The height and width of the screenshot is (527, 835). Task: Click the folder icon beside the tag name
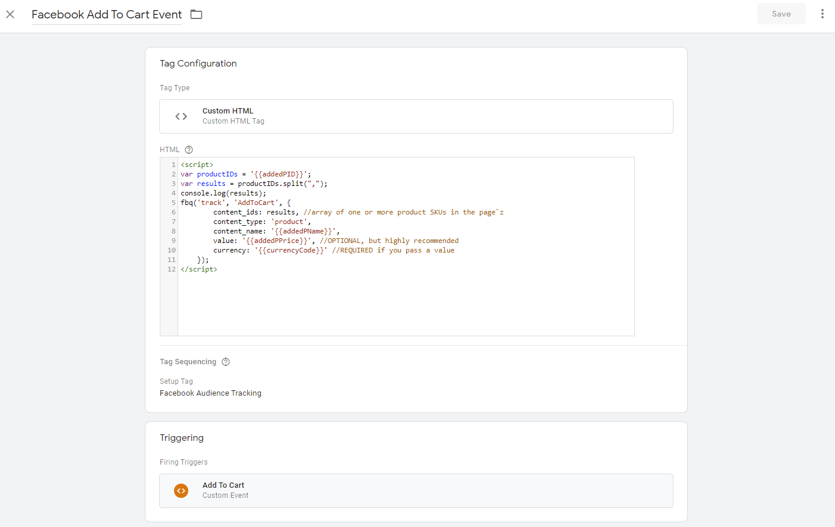click(x=197, y=14)
